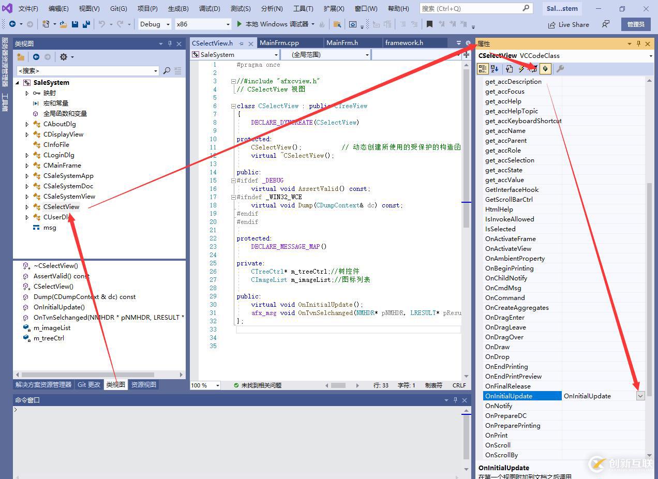658x479 pixels.
Task: Click the Live Share button
Action: 568,24
